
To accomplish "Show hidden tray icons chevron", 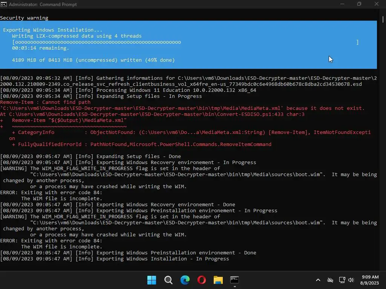I will [318, 280].
